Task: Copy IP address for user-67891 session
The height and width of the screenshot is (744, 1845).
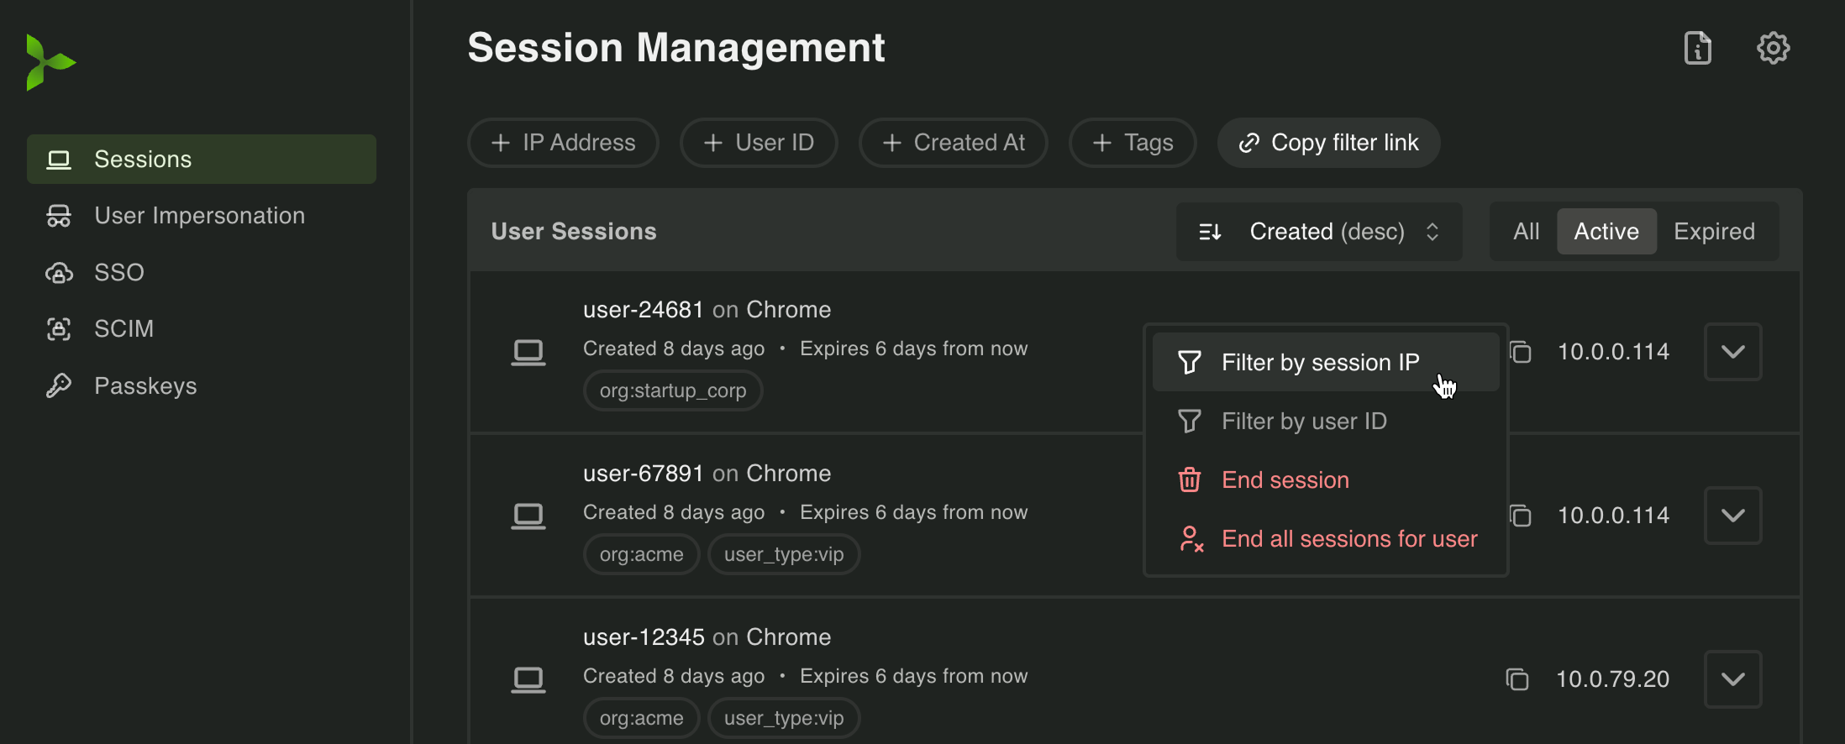Action: [x=1520, y=515]
